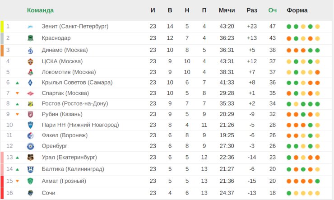Open Зенит (Санкт-Петербург) team link

pyautogui.click(x=75, y=27)
